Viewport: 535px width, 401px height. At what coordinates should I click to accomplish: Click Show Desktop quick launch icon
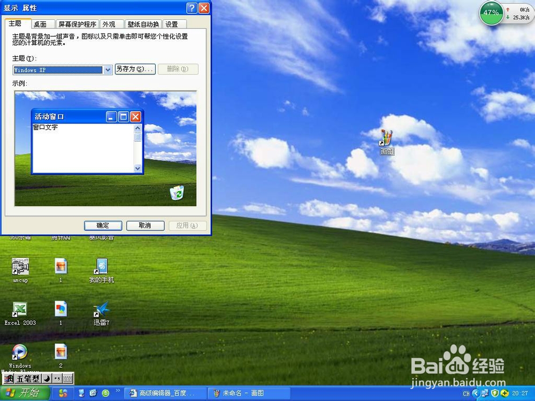pyautogui.click(x=81, y=393)
